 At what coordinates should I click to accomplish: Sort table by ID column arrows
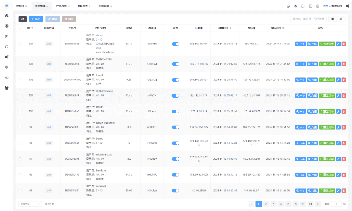pos(33,28)
